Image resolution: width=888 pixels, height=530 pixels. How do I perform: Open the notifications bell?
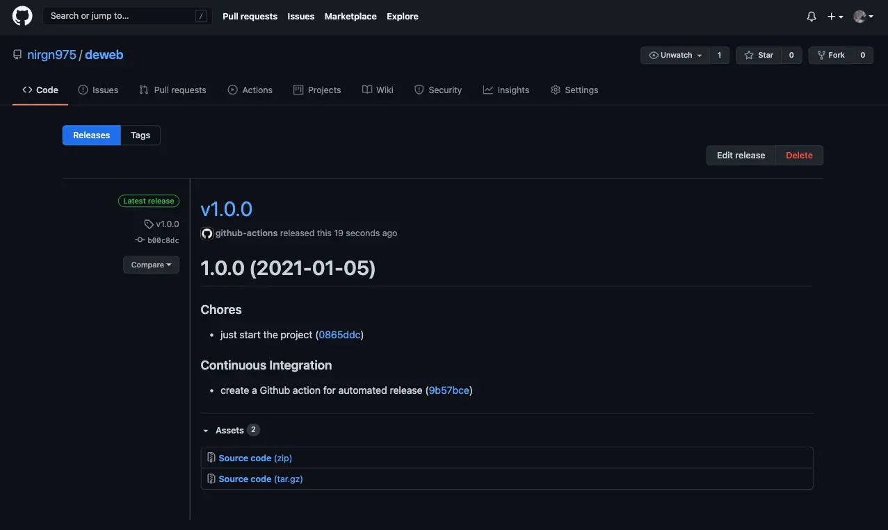point(811,15)
